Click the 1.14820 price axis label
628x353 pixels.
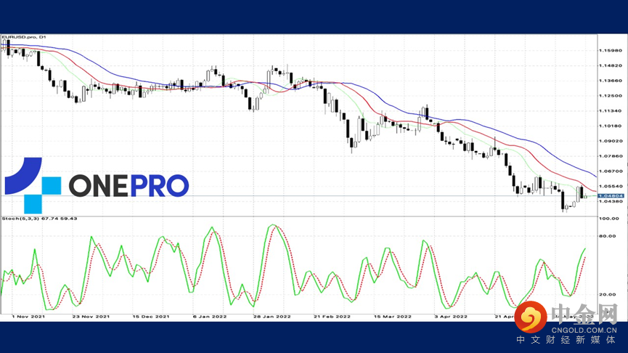click(611, 65)
